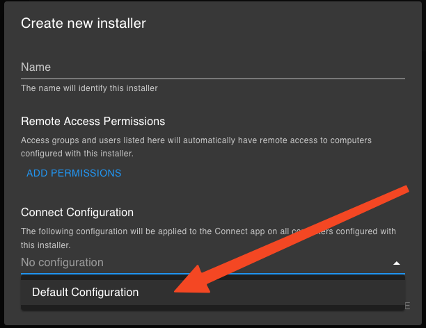Viewport: 426px width, 328px height.
Task: Click the red arrow annotation head
Action: click(x=193, y=282)
